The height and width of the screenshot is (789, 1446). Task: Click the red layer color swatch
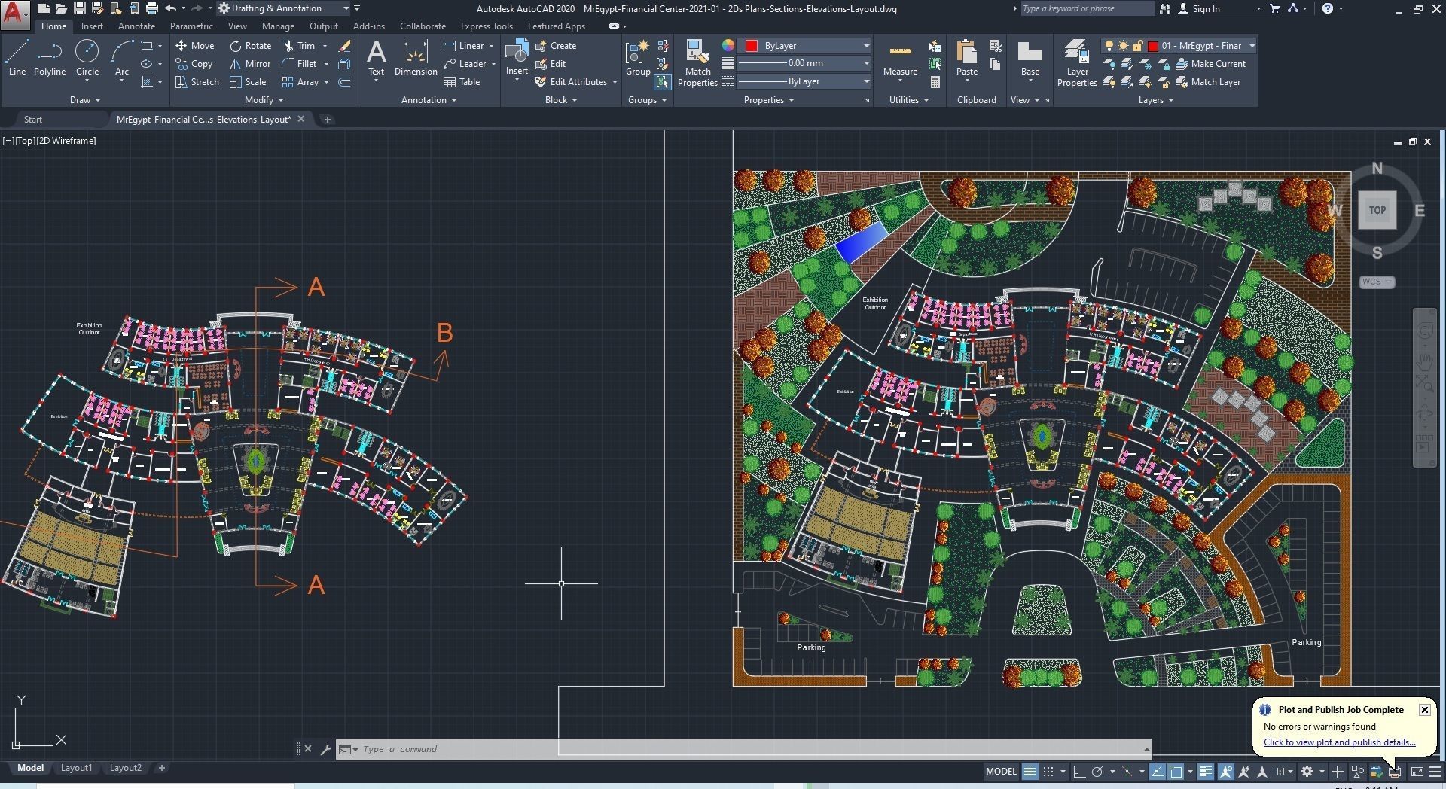1152,46
